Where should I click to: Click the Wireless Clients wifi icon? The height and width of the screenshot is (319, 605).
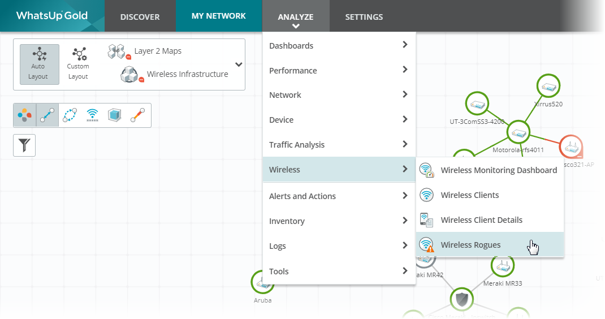pyautogui.click(x=427, y=195)
